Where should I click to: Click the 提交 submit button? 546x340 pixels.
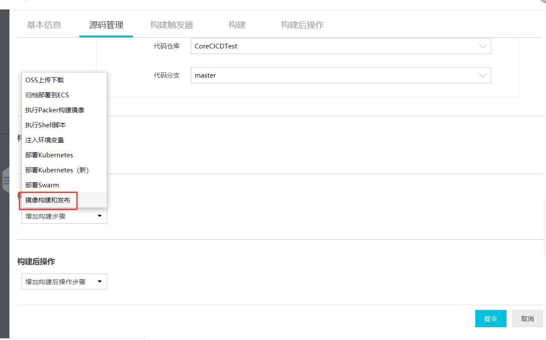[491, 319]
